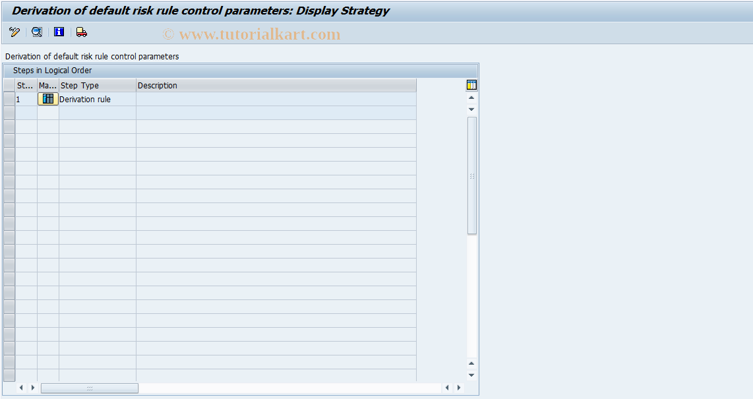Click the Display/Change pencil icon
Screen dimensions: 753x399
point(15,32)
